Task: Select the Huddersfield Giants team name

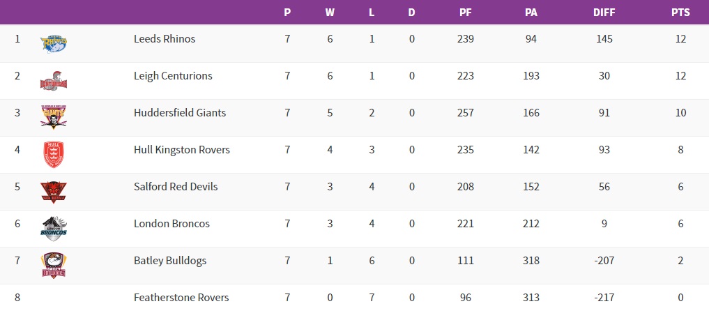Action: (180, 113)
